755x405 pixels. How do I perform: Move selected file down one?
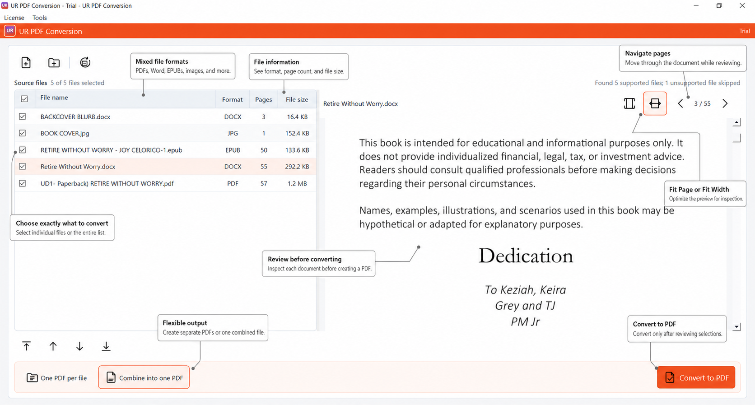click(79, 346)
